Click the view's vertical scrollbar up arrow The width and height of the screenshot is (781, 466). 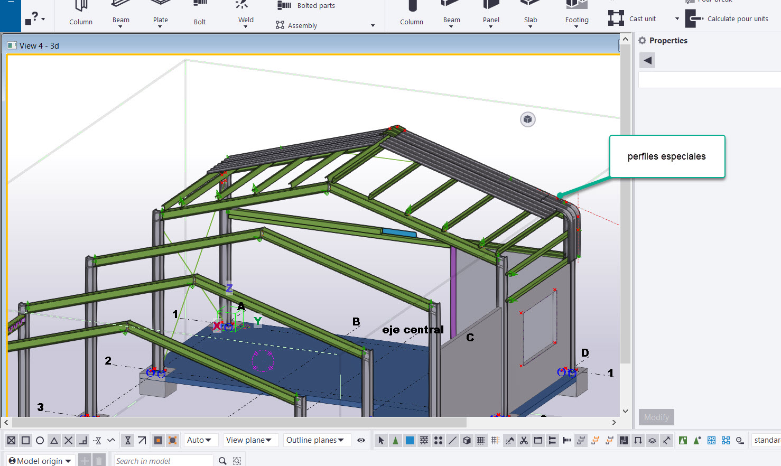point(625,39)
